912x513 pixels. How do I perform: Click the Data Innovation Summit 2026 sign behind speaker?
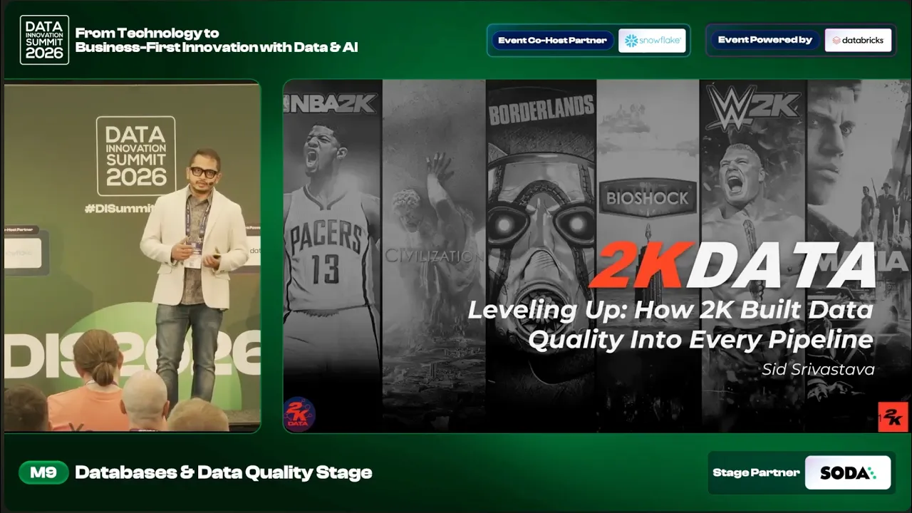[x=135, y=156]
